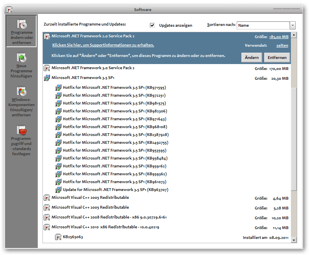Click the 185,00 MB size link
Viewport: 309px width, 255px height.
point(279,37)
